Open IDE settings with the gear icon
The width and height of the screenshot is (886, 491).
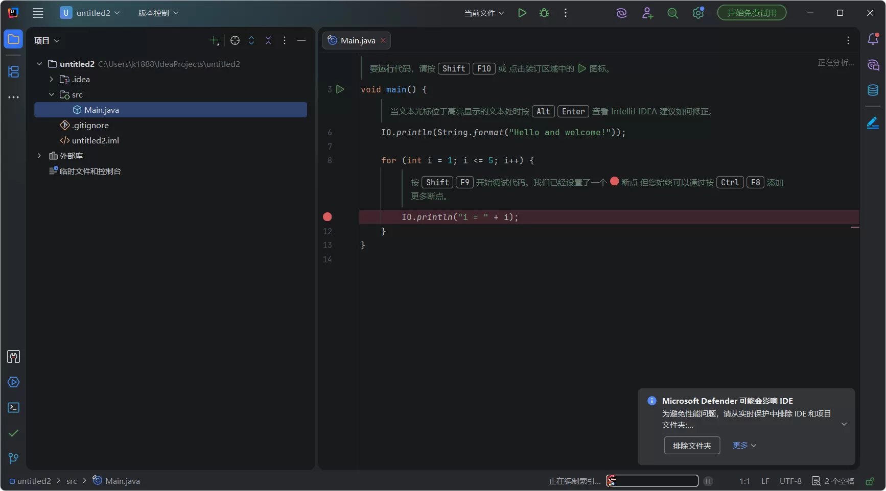pyautogui.click(x=698, y=13)
